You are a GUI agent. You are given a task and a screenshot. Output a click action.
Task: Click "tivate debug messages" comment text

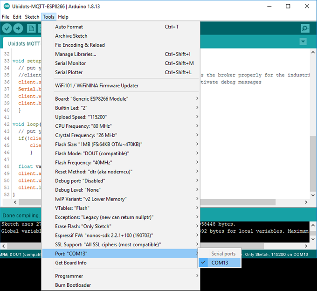[x=231, y=82]
